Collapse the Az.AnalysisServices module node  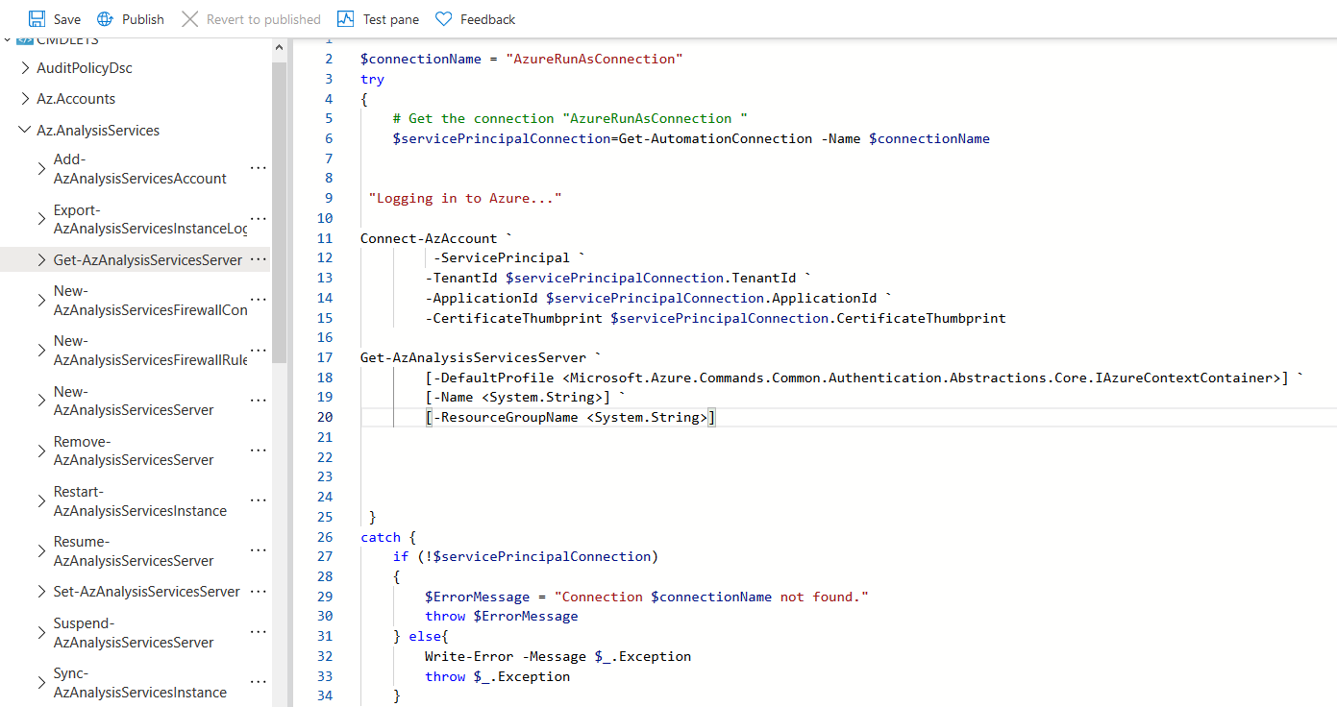click(26, 130)
